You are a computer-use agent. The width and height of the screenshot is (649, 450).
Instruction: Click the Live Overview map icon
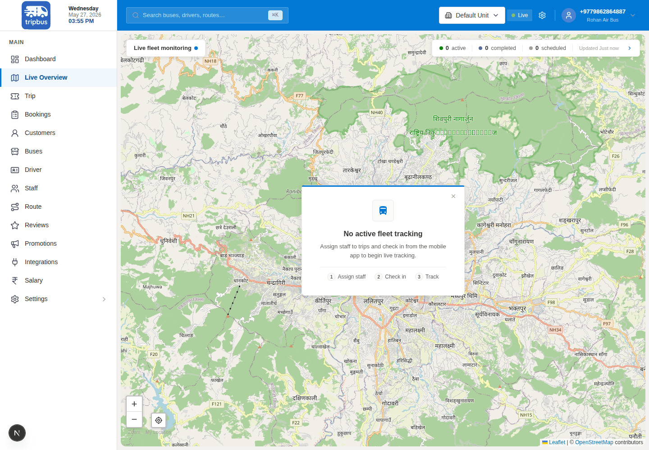[15, 78]
